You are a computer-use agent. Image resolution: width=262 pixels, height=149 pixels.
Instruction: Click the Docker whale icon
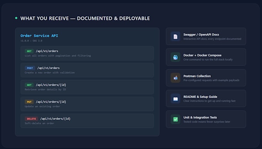point(175,57)
